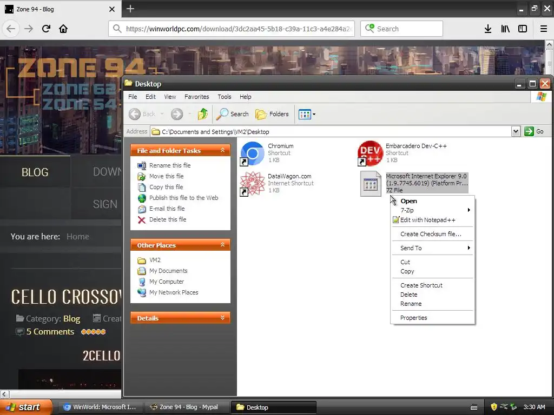The image size is (554, 415).
Task: Choose Cut in the context menu
Action: (x=432, y=262)
